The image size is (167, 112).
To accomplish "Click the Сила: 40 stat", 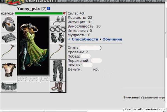I will 76,13.
